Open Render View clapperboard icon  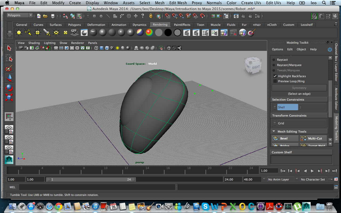(187, 33)
